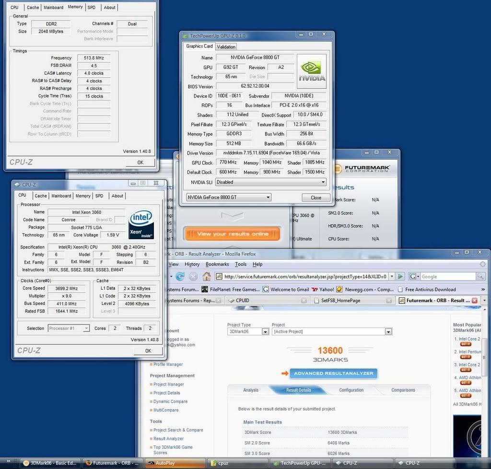
Task: Open cpuz folder taskbar item
Action: tap(237, 463)
